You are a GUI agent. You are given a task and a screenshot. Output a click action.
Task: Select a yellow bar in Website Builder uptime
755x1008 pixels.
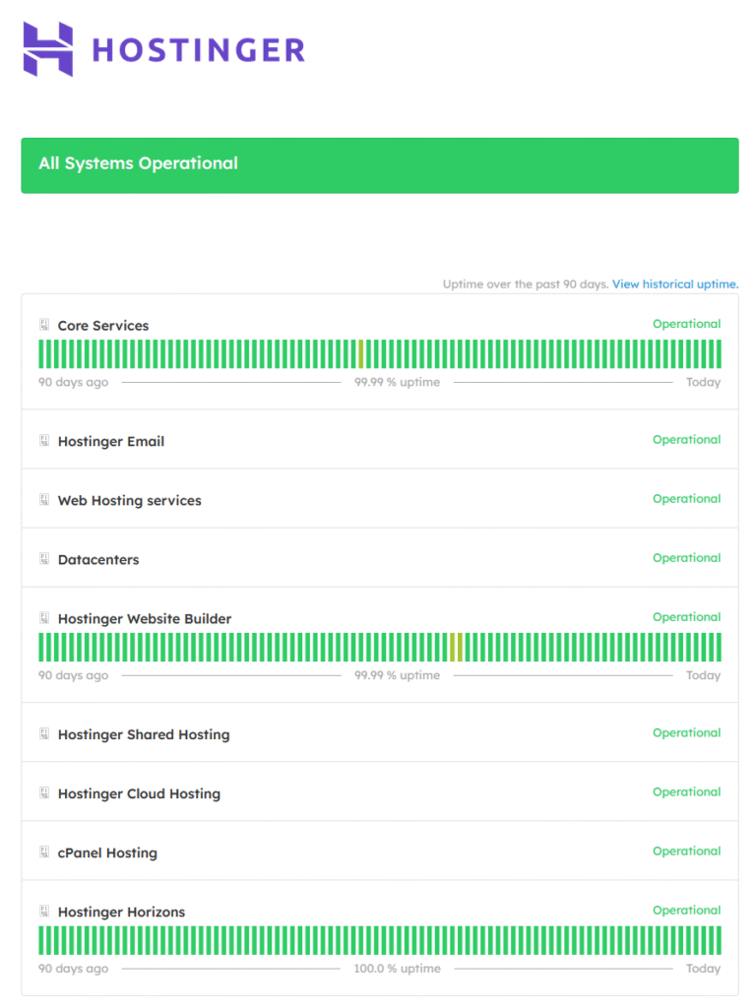(x=453, y=647)
